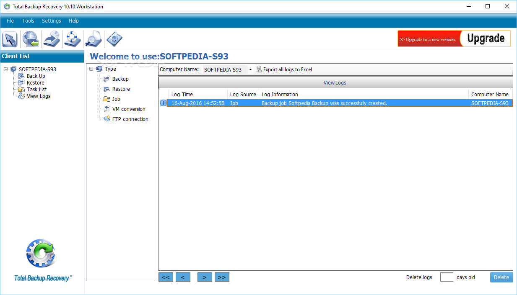
Task: Click the View Logs icon in Client List
Action: pyautogui.click(x=21, y=96)
